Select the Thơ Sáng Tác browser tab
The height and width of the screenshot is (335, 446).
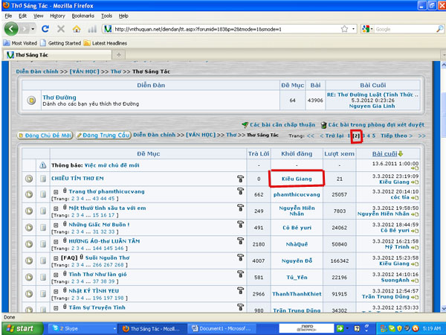(x=57, y=54)
